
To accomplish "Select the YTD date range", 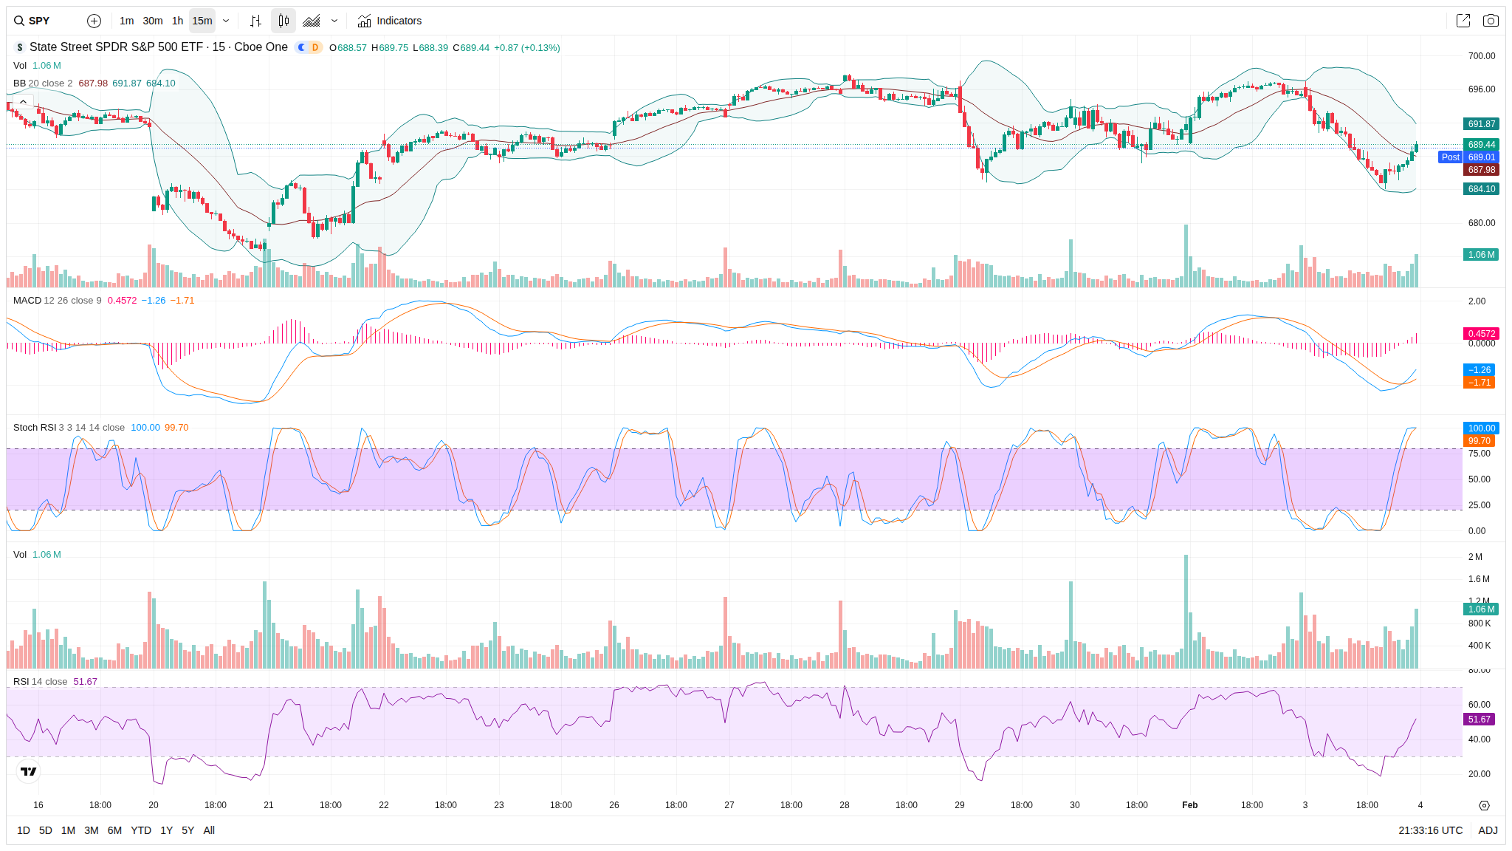I will tap(140, 830).
